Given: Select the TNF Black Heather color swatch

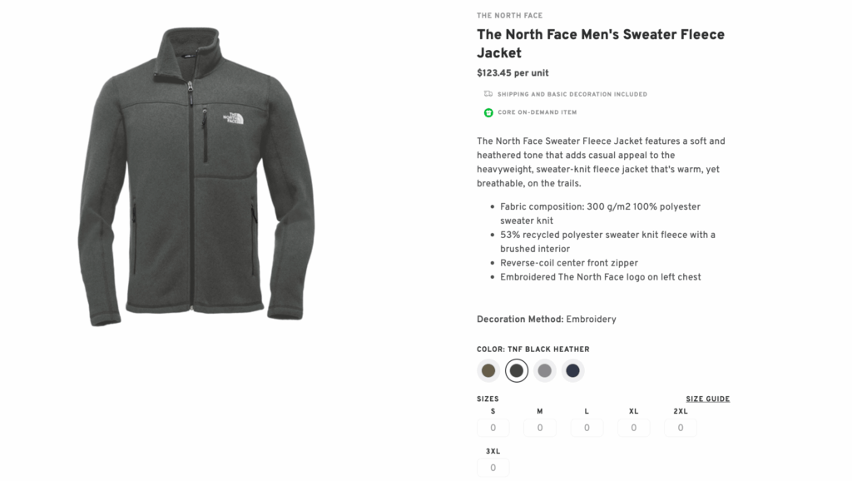Looking at the screenshot, I should (517, 370).
